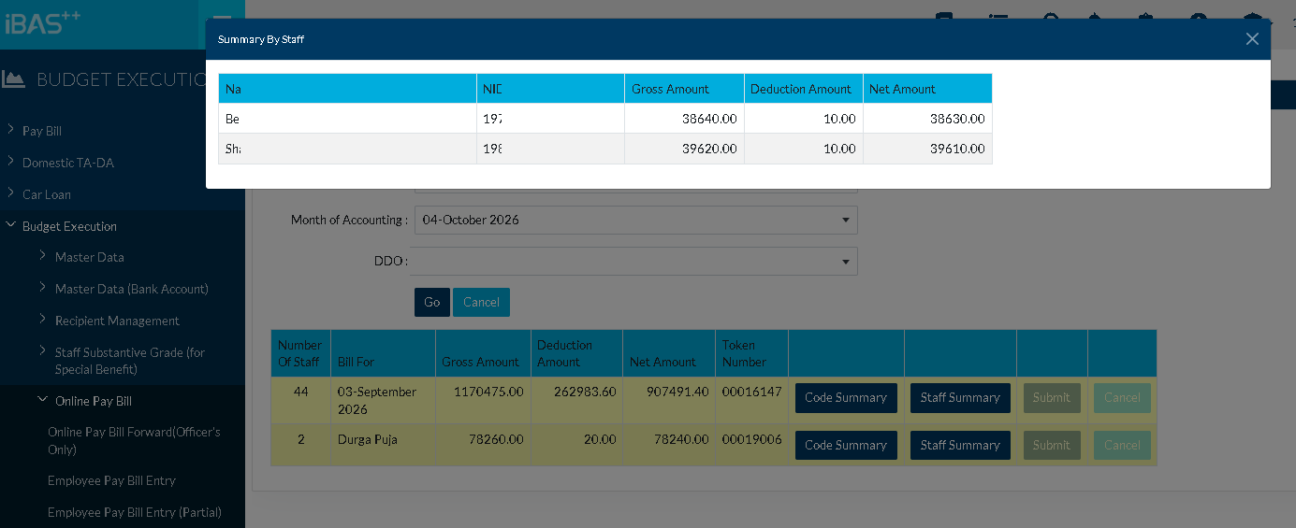Select the 03-September 2026 bill cell
The height and width of the screenshot is (528, 1296).
coord(383,400)
